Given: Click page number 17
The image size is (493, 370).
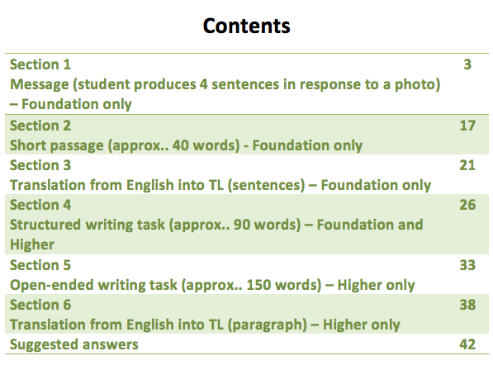Looking at the screenshot, I should pos(467,126).
